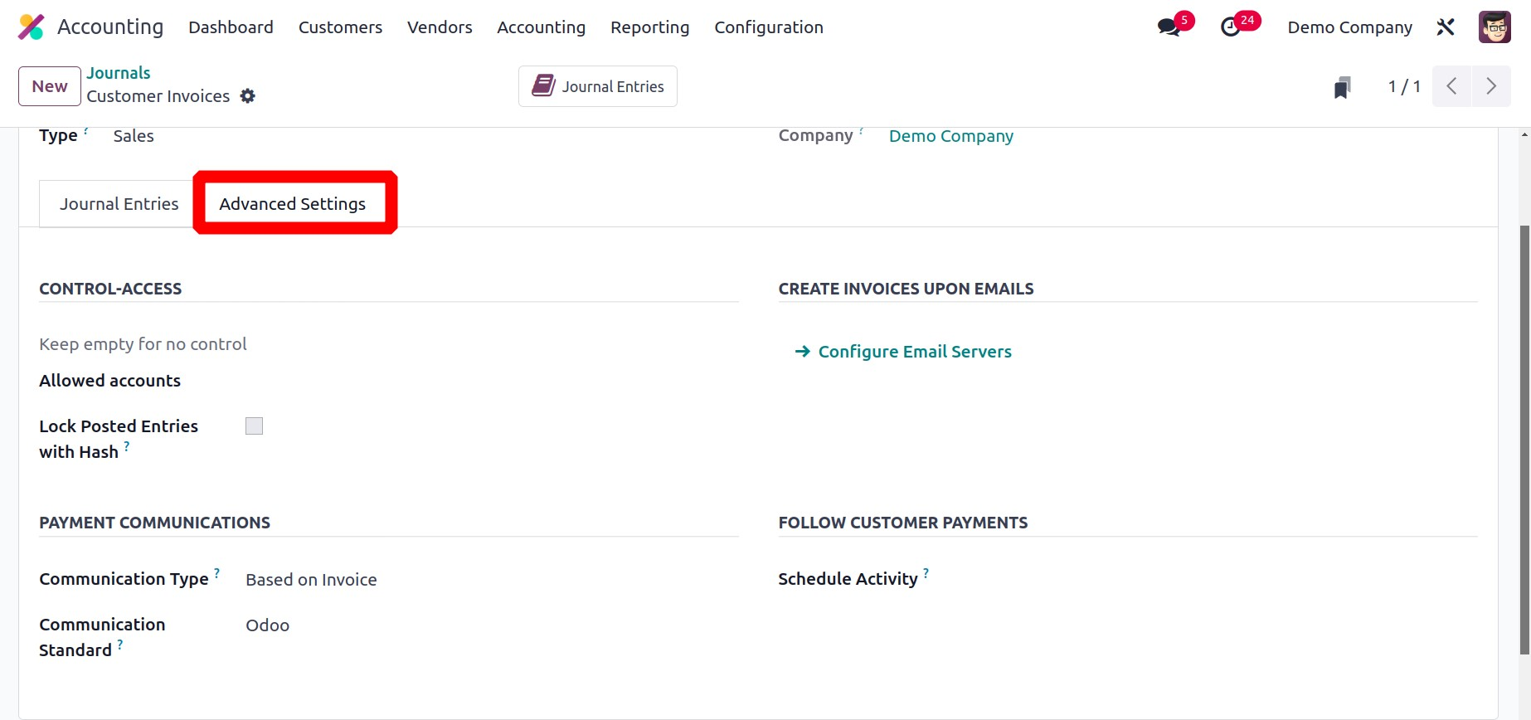Switch to the Journal Entries tab
The width and height of the screenshot is (1531, 720).
(x=119, y=204)
